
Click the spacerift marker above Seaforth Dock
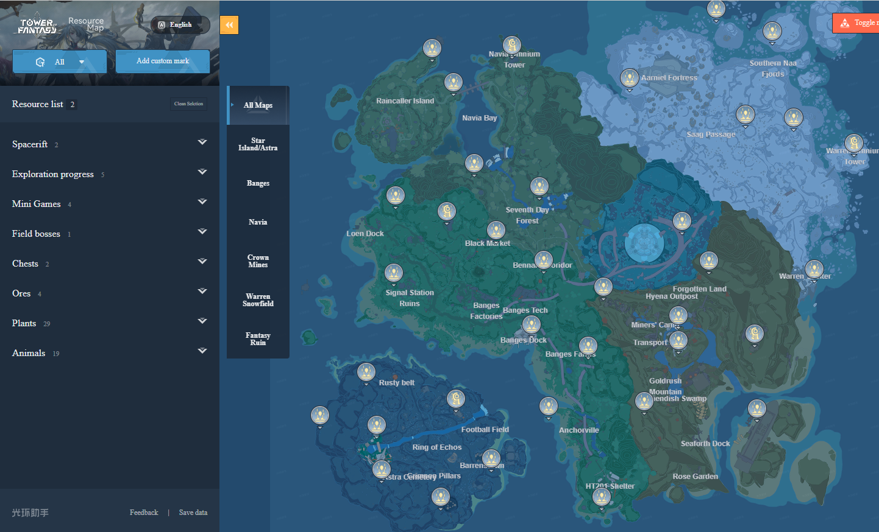click(x=757, y=409)
